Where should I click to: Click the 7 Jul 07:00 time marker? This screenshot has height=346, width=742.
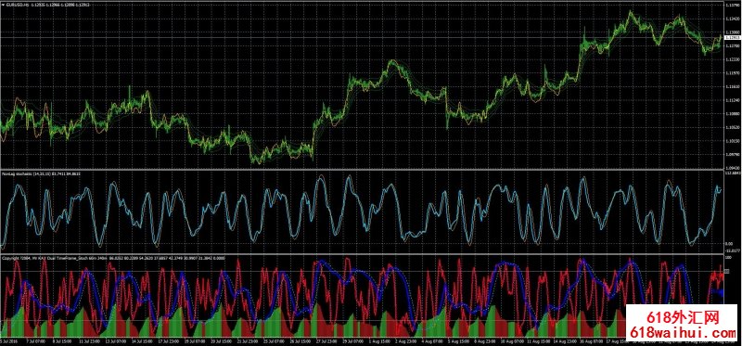[36, 340]
